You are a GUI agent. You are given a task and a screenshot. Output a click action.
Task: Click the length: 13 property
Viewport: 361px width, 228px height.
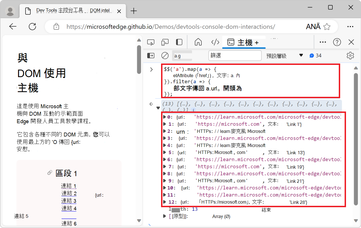click(x=183, y=209)
